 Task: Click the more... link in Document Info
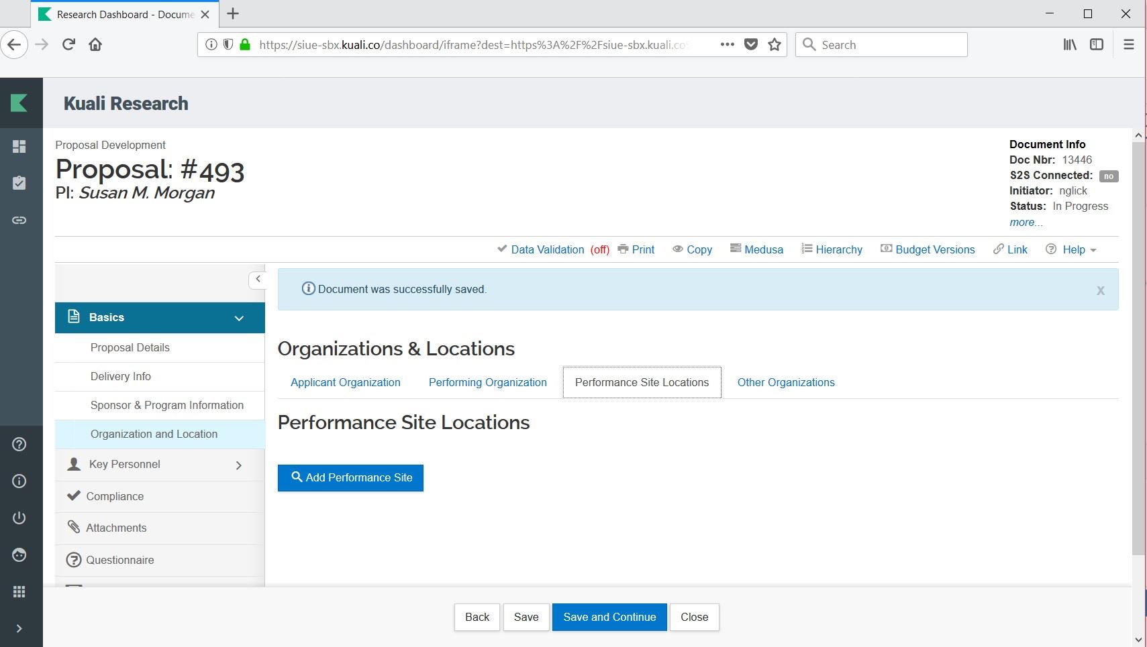(x=1026, y=223)
